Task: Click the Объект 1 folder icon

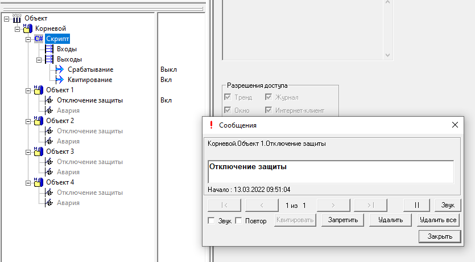Action: (x=39, y=90)
